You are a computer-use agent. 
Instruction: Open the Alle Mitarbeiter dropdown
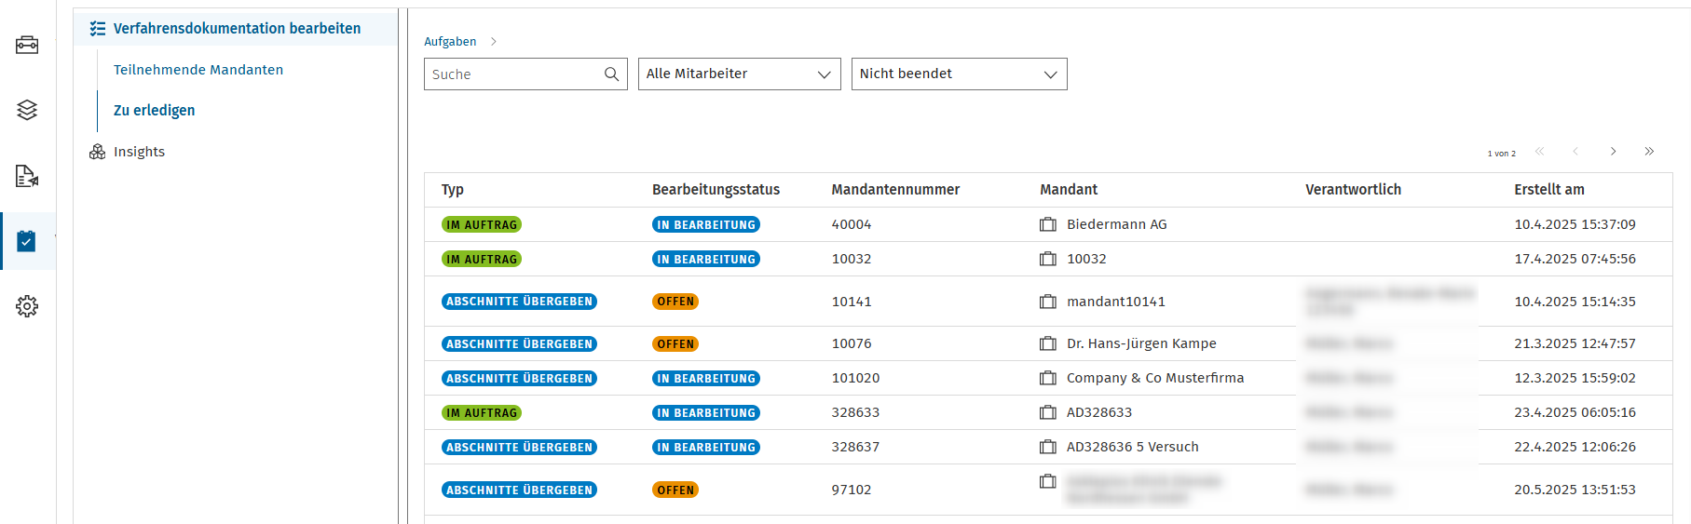tap(740, 74)
